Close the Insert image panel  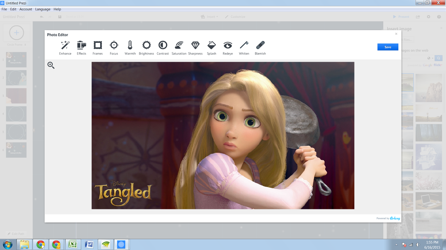coord(441,28)
